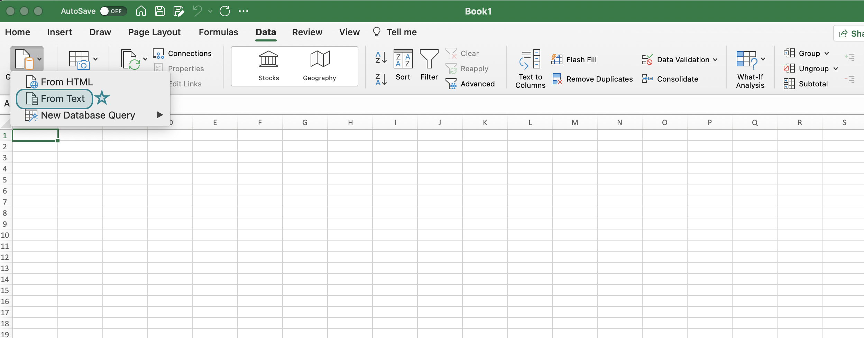Viewport: 864px width, 338px height.
Task: Expand the Data from Picture dropdown arrow
Action: pyautogui.click(x=95, y=59)
